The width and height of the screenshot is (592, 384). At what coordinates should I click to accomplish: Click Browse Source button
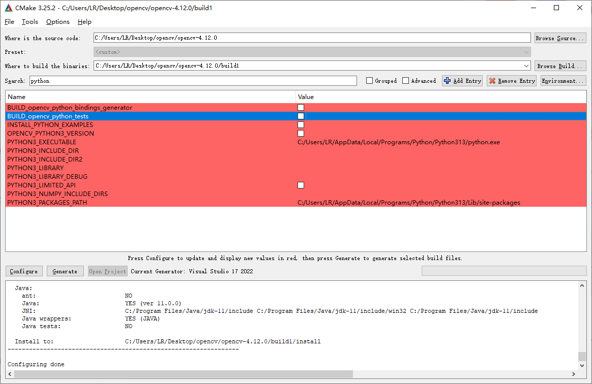coord(560,38)
